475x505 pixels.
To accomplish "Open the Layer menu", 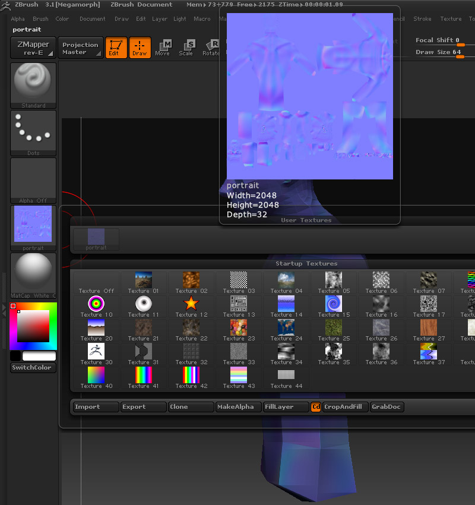I will (160, 19).
